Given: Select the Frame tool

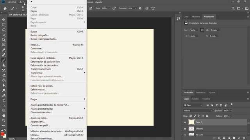Looking at the screenshot, I should click(x=4, y=45).
